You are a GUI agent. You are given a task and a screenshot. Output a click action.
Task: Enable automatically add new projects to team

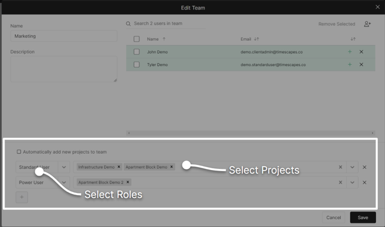click(19, 152)
